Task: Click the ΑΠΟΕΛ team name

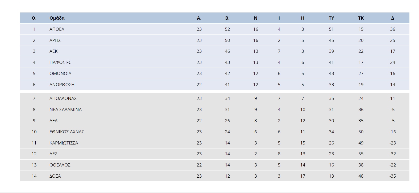Action: [57, 29]
